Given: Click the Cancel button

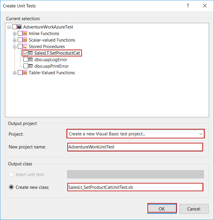Looking at the screenshot, I should click(194, 209).
